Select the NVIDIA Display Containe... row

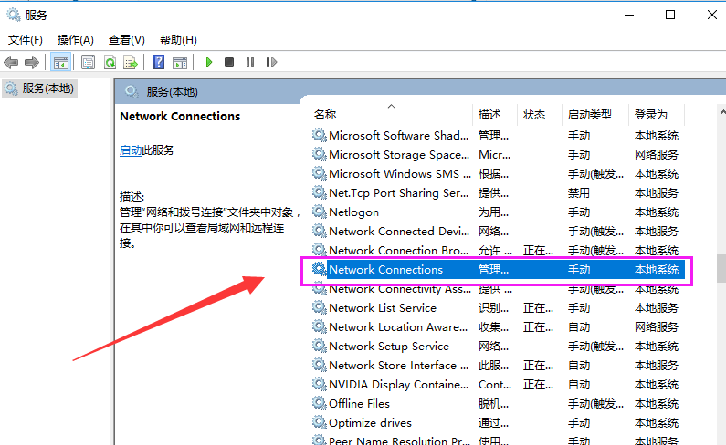click(498, 385)
